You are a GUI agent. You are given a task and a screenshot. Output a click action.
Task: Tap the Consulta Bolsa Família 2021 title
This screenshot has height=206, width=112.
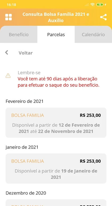click(x=56, y=17)
